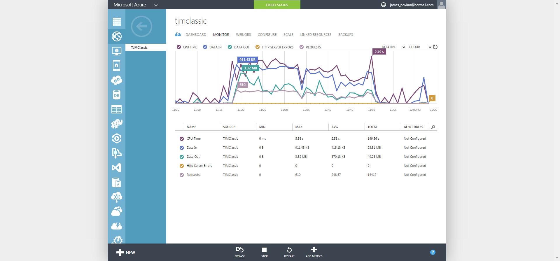The image size is (560, 261).
Task: Toggle CPU Time row check circle
Action: (182, 139)
